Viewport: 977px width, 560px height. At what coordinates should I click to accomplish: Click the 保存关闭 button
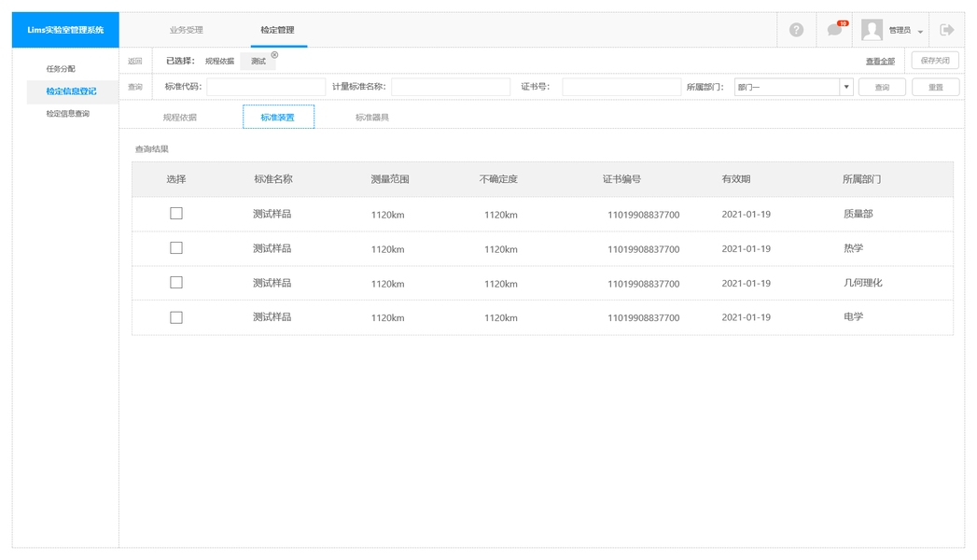pyautogui.click(x=935, y=61)
